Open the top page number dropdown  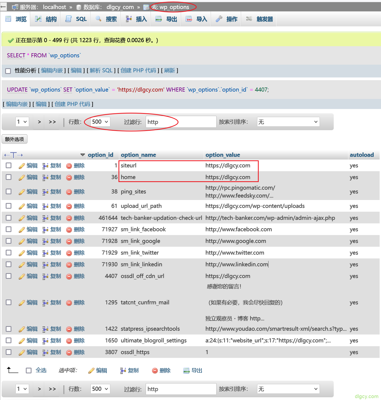(x=22, y=122)
